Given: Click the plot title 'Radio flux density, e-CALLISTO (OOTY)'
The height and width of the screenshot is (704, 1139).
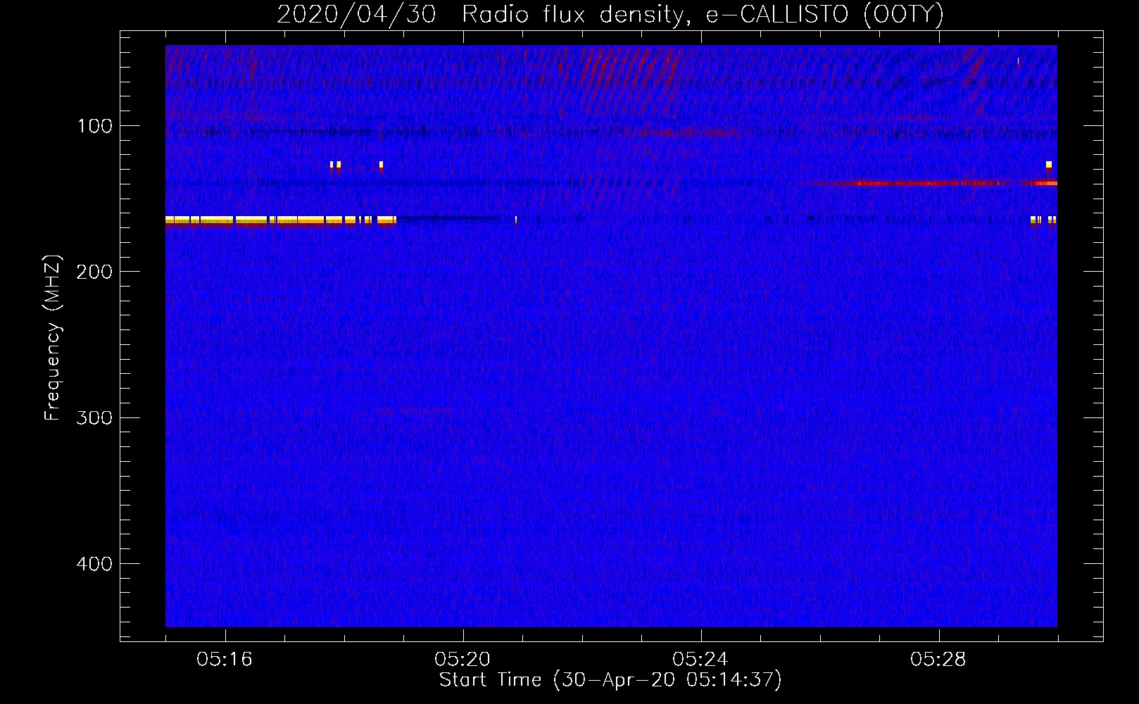Looking at the screenshot, I should click(703, 14).
